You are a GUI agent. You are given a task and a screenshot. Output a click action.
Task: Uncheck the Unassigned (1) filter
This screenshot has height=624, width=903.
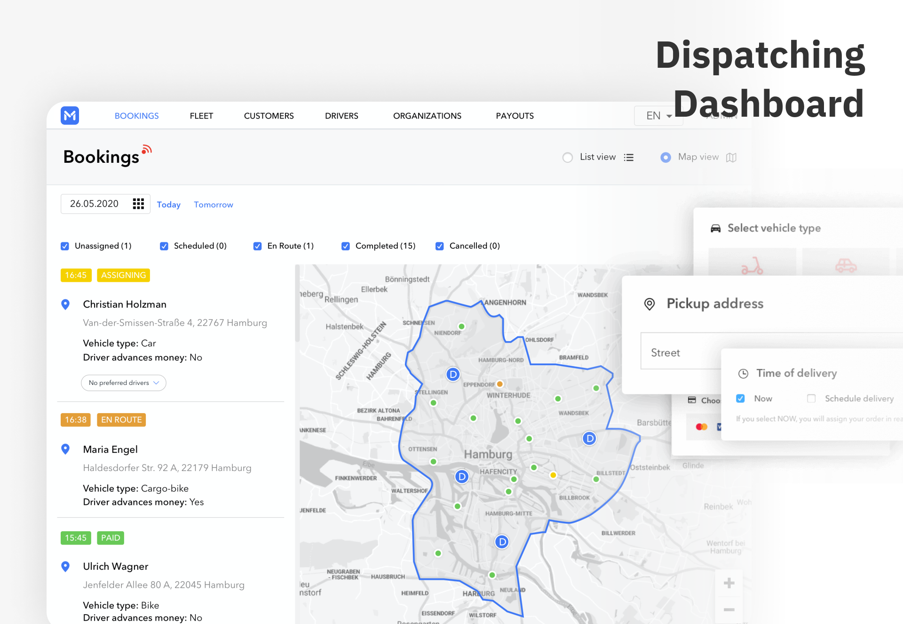click(65, 246)
